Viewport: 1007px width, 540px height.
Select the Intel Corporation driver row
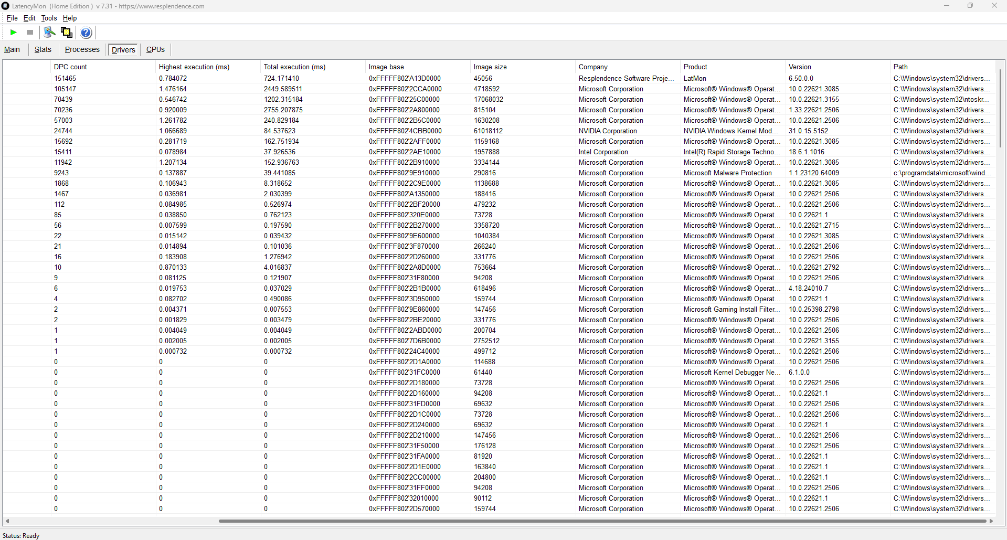[499, 152]
